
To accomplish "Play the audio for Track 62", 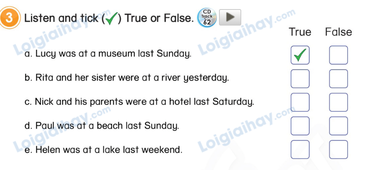I will [230, 17].
